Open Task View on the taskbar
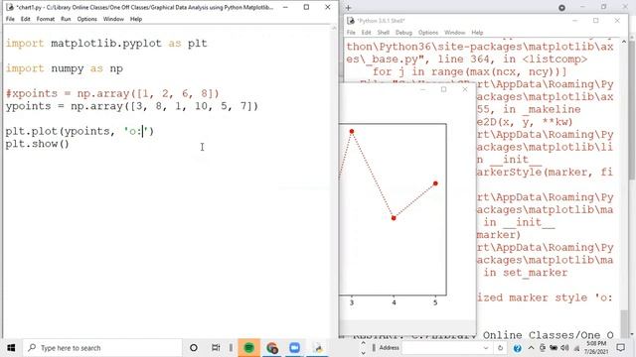 (x=216, y=348)
